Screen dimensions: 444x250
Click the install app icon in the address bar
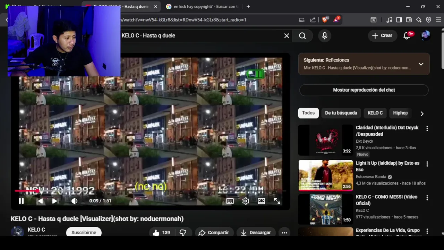(302, 20)
